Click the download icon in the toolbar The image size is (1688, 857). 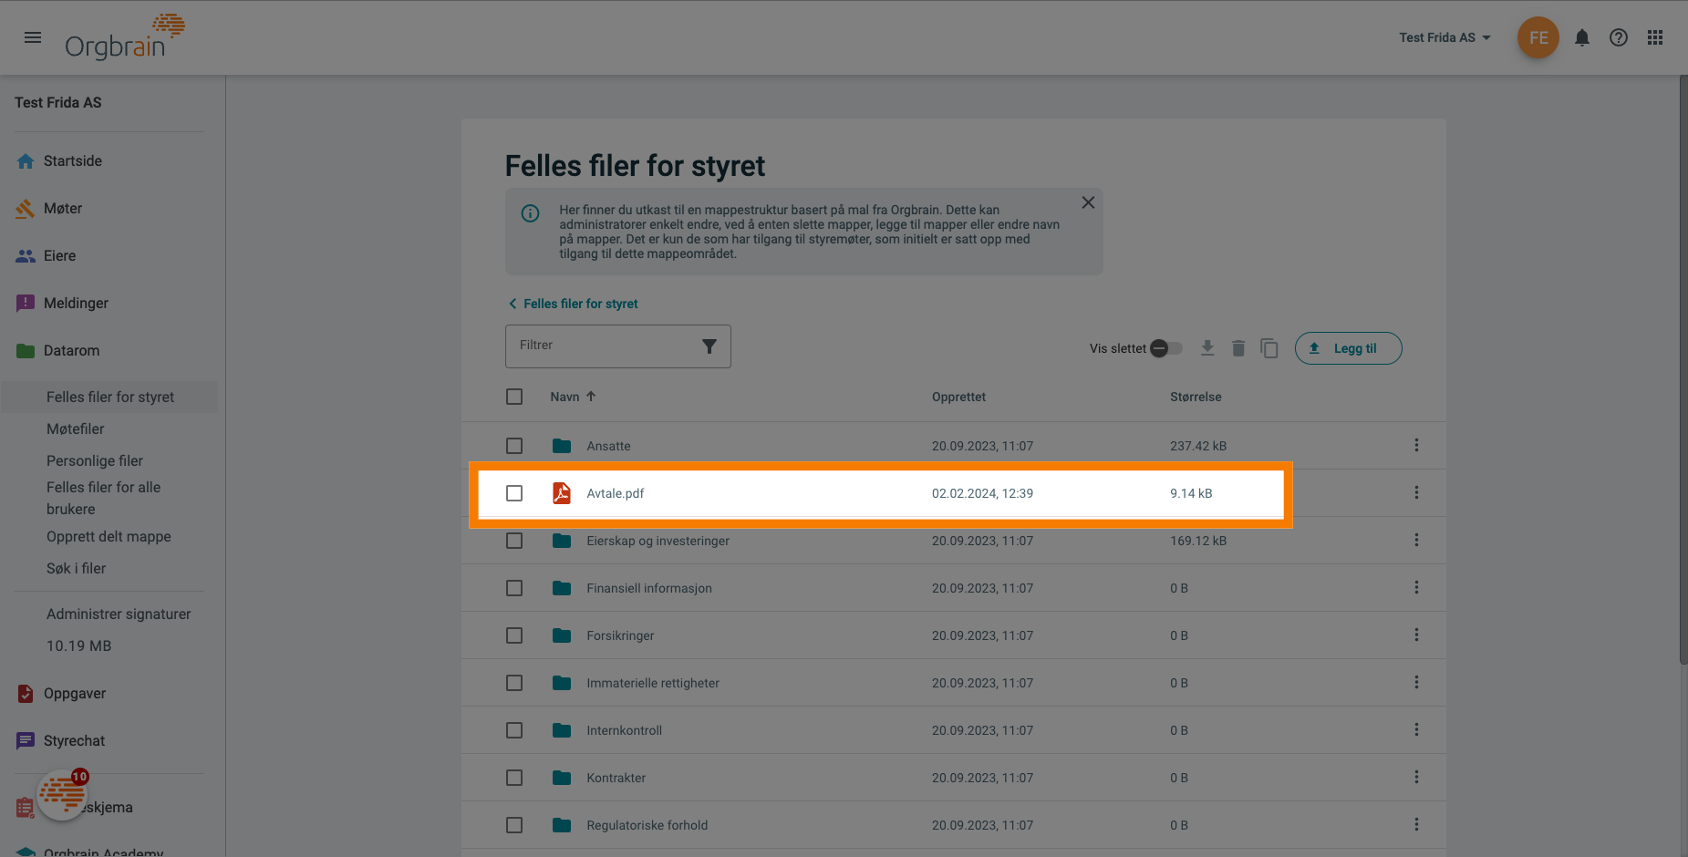(x=1207, y=348)
